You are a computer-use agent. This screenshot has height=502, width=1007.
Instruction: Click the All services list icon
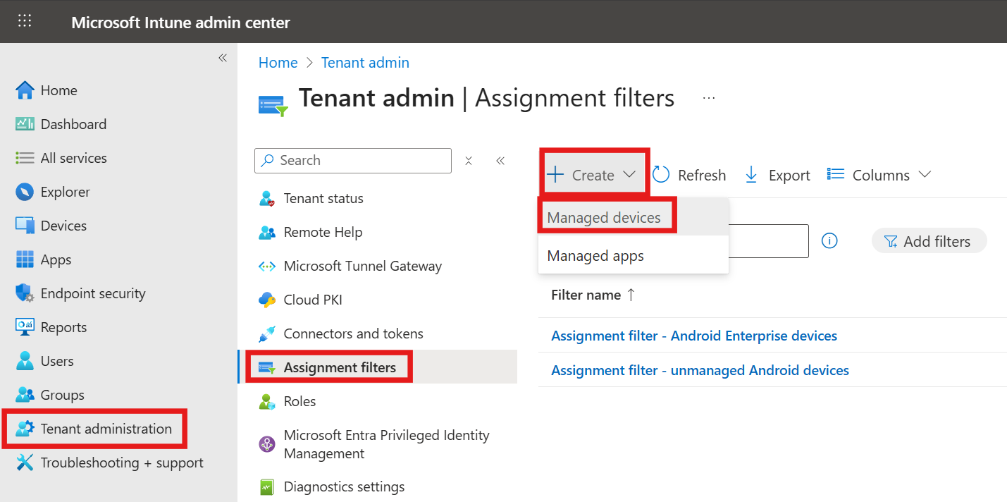[x=25, y=158]
